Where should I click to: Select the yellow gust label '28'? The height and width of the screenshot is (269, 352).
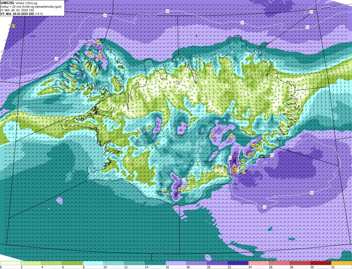(x=242, y=161)
